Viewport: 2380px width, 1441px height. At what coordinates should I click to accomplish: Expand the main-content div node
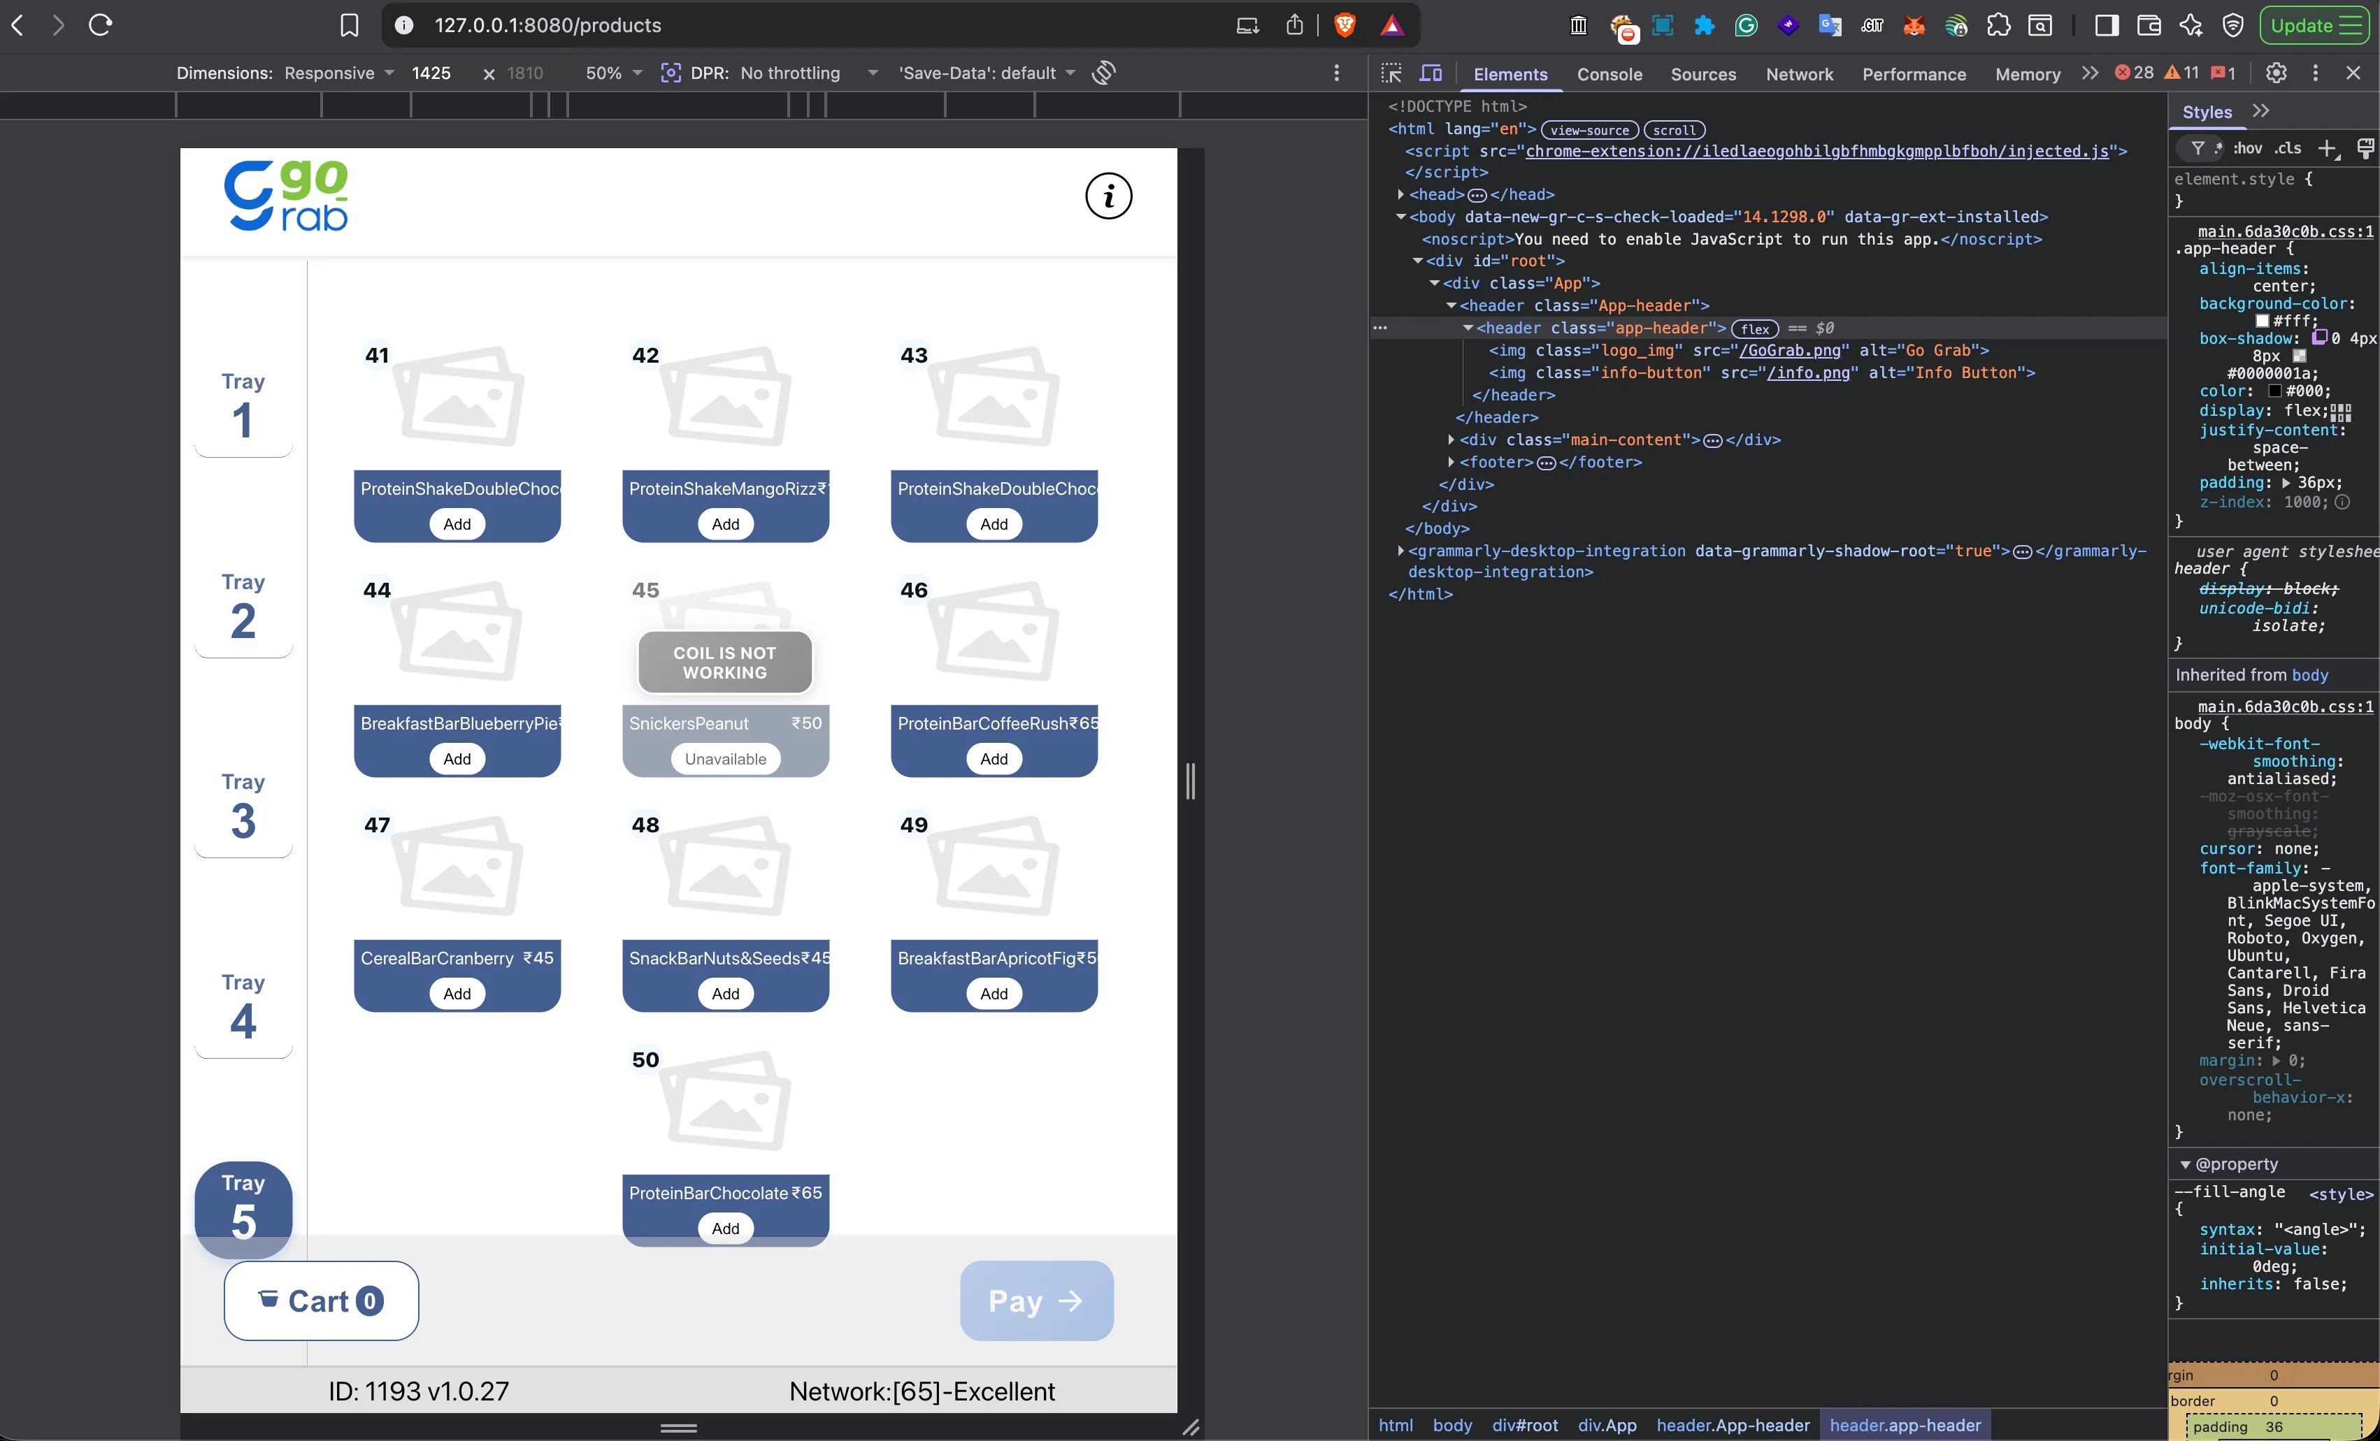[1451, 440]
